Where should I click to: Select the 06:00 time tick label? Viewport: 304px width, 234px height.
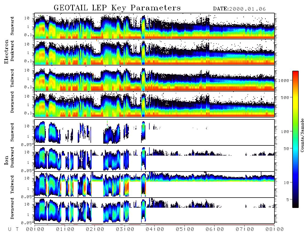(x=215, y=229)
